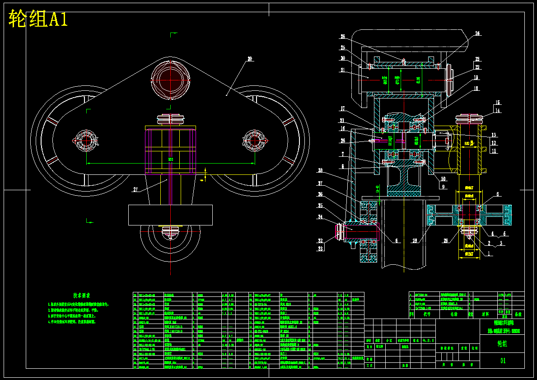Viewport: 537px width, 380px height.
Task: Click part label "12" in the section view
Action: 494,143
